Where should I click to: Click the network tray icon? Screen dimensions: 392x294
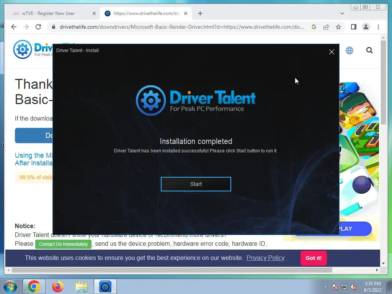point(344,287)
